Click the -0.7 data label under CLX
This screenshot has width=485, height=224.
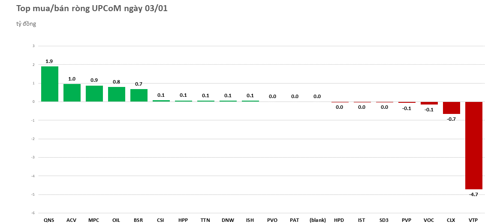pos(451,119)
